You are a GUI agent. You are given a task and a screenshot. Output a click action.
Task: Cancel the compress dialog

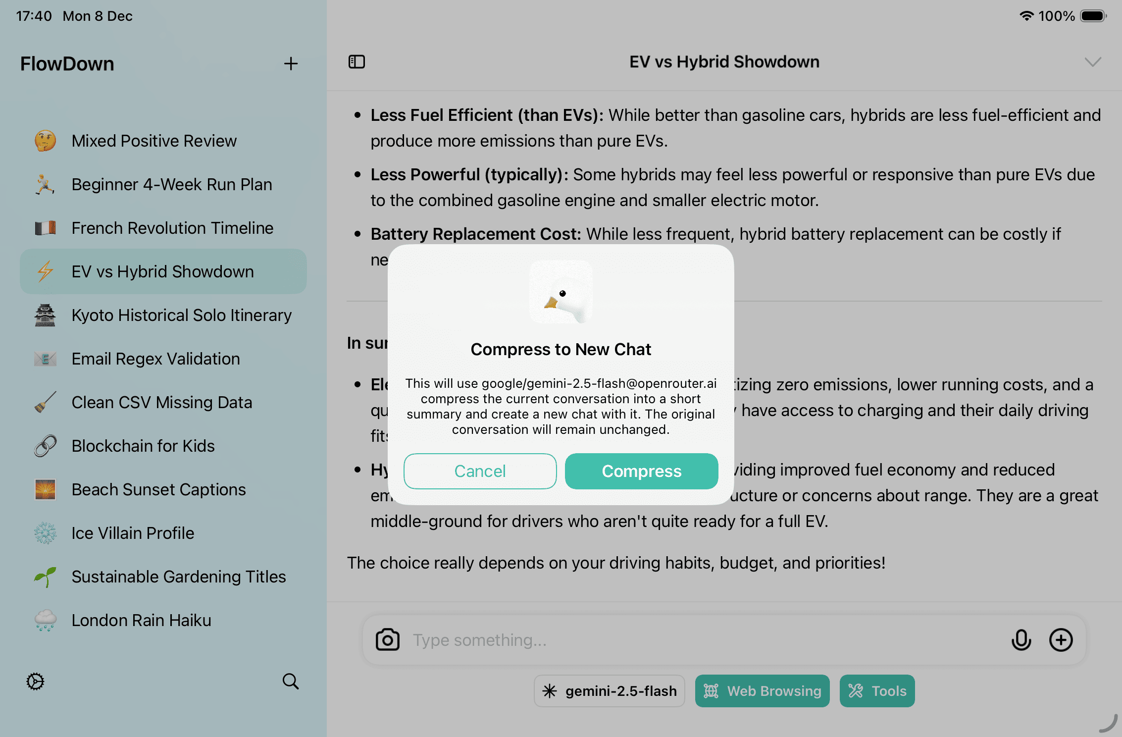click(x=480, y=471)
